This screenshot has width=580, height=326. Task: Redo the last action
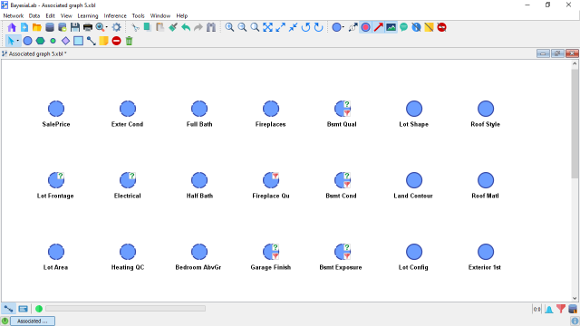pos(198,27)
